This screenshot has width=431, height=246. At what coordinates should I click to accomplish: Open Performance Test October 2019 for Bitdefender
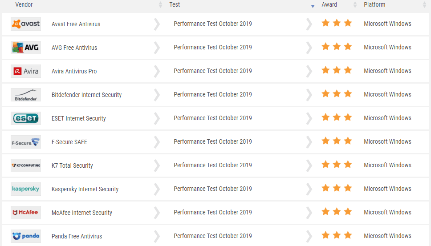point(213,95)
